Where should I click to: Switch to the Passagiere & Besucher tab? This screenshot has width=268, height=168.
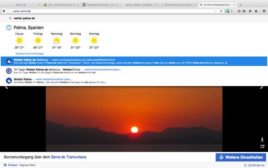pyautogui.click(x=101, y=5)
